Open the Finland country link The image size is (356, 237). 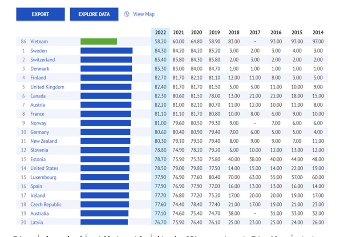[x=38, y=78]
